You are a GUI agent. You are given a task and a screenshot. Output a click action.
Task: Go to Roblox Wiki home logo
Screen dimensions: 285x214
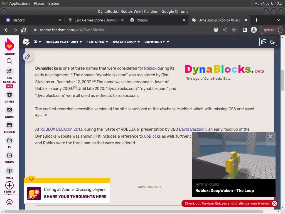click(26, 42)
